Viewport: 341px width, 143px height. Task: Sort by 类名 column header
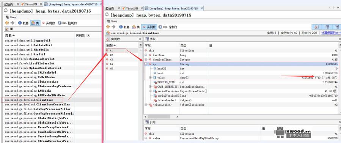(x=40, y=35)
